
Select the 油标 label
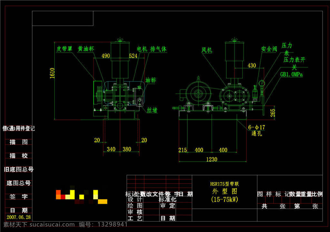151,80
